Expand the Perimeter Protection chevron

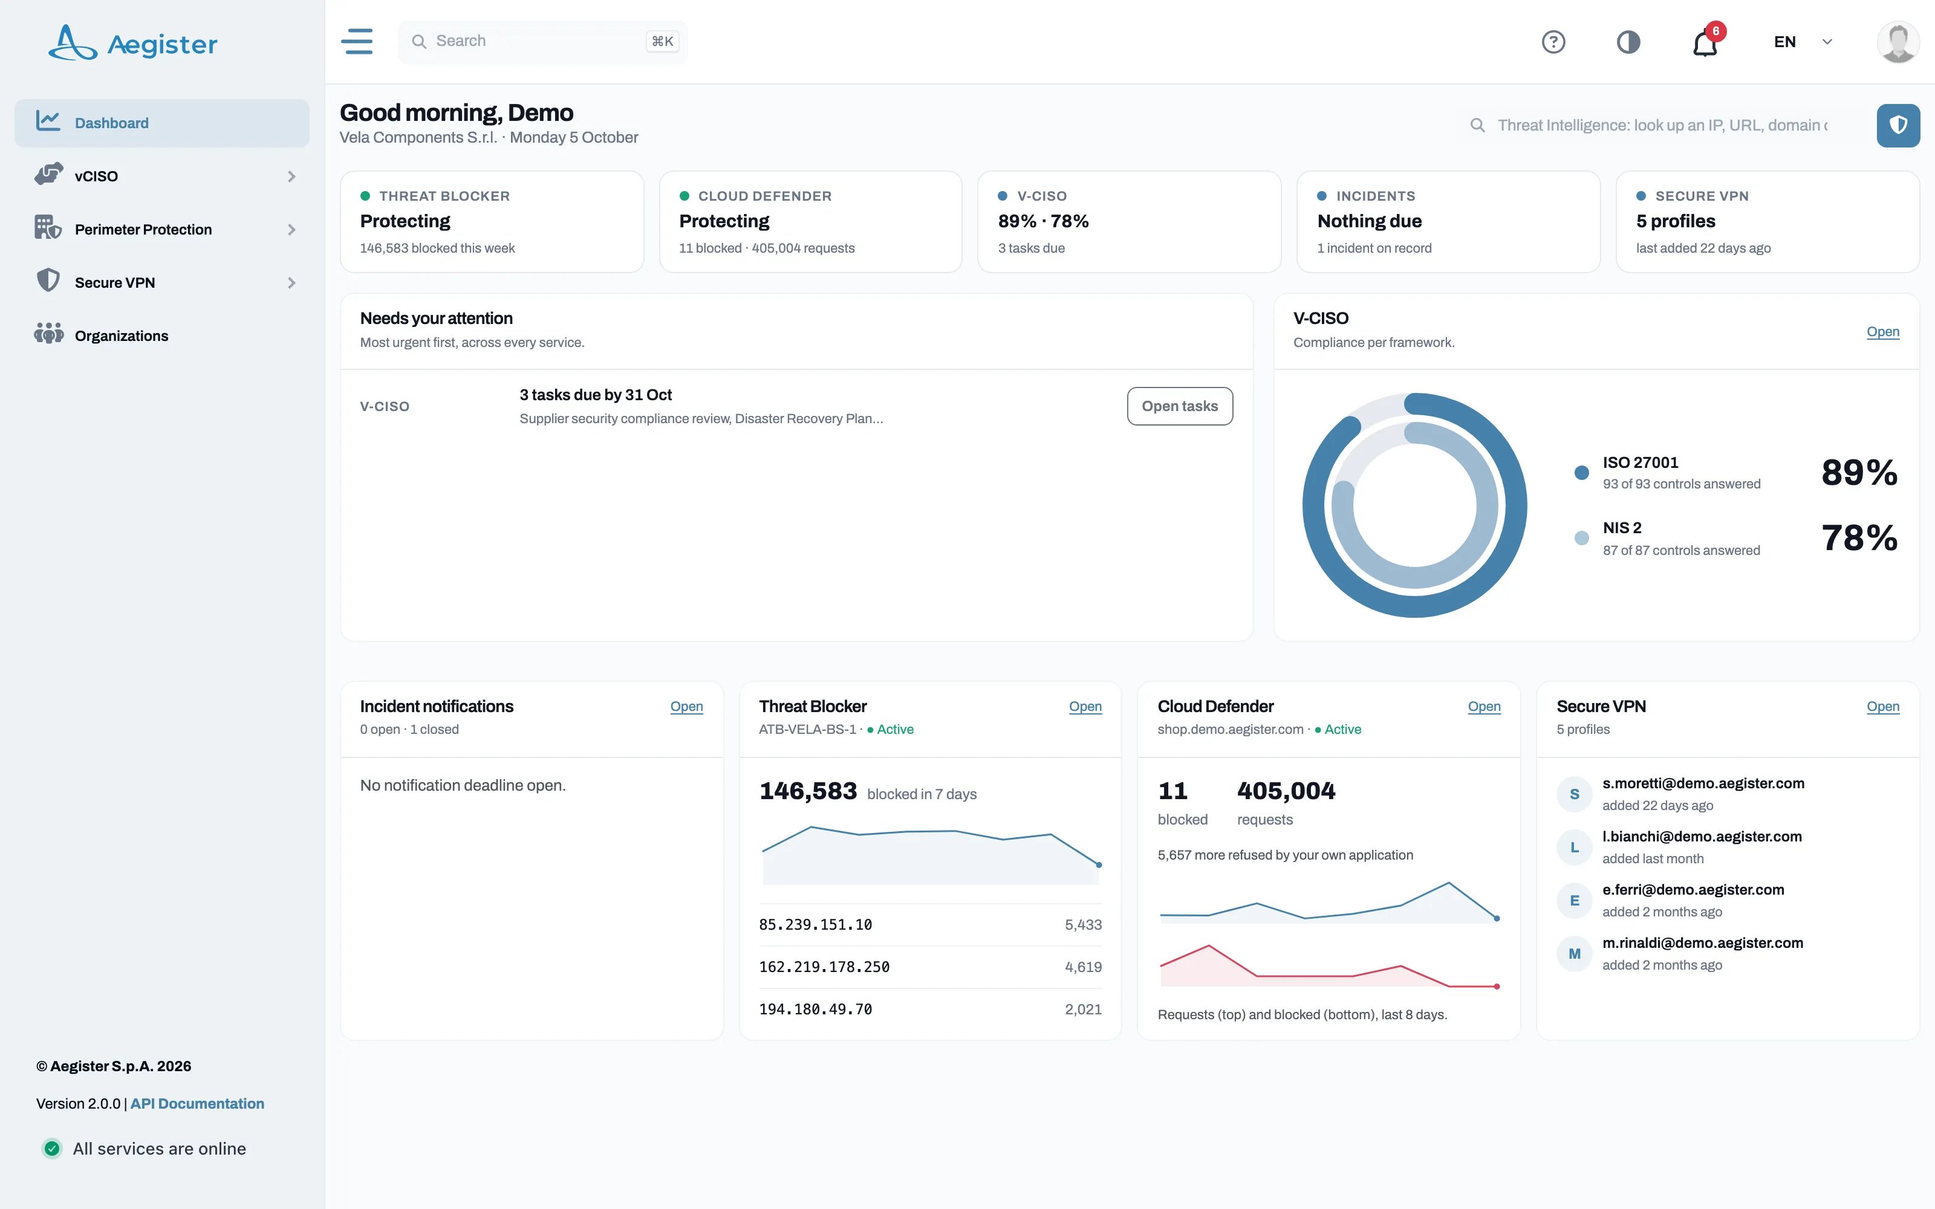(x=291, y=230)
